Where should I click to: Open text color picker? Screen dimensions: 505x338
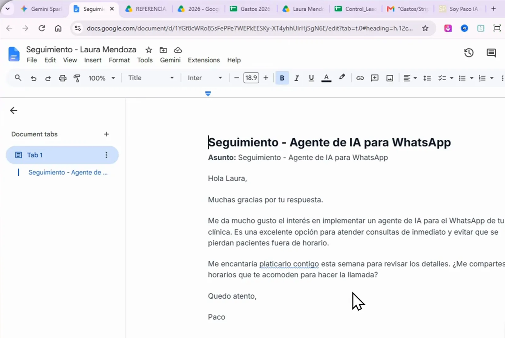coord(326,78)
